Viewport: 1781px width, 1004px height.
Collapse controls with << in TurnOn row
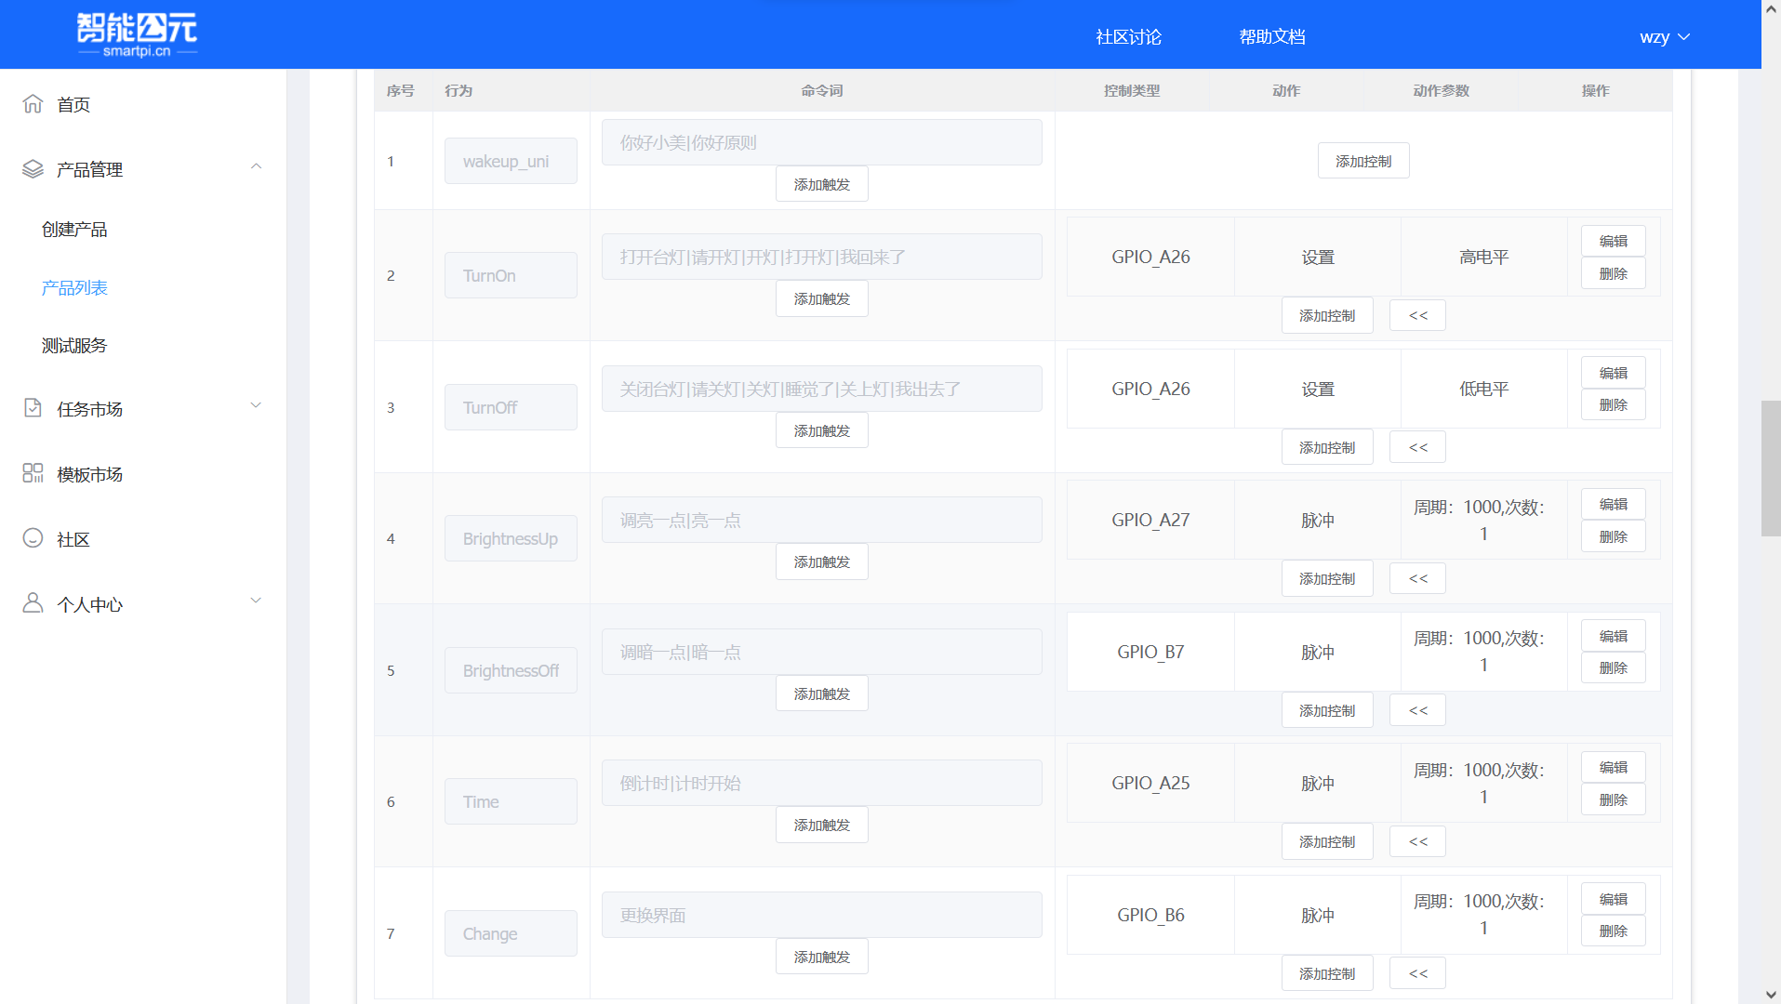coord(1418,315)
